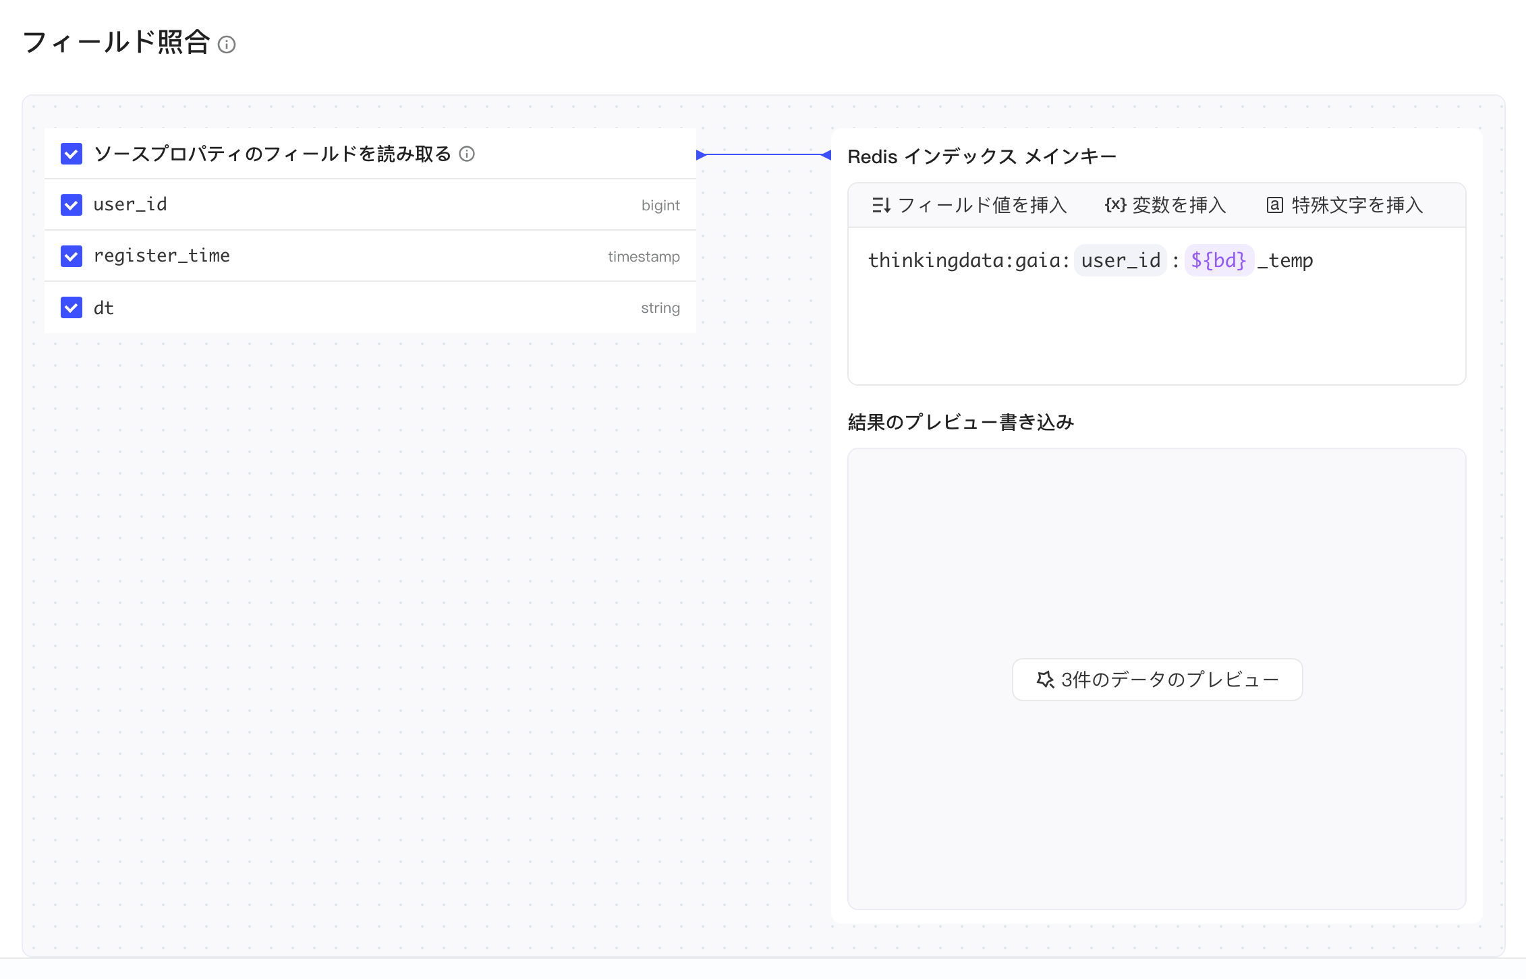The width and height of the screenshot is (1526, 979).
Task: Click the ${bd} variable tag in key editor
Action: click(x=1219, y=260)
